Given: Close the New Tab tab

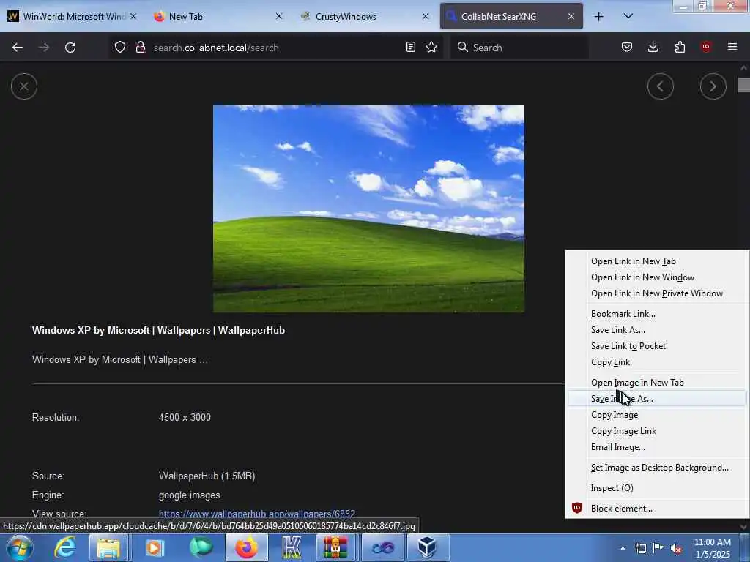Looking at the screenshot, I should point(279,16).
